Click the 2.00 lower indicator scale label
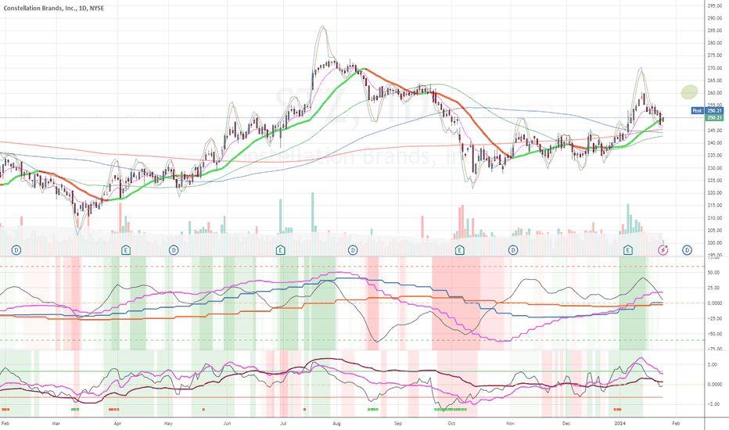Image resolution: width=729 pixels, height=430 pixels. tap(712, 364)
